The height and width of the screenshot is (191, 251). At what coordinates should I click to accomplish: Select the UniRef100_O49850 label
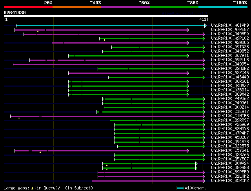[230, 34]
